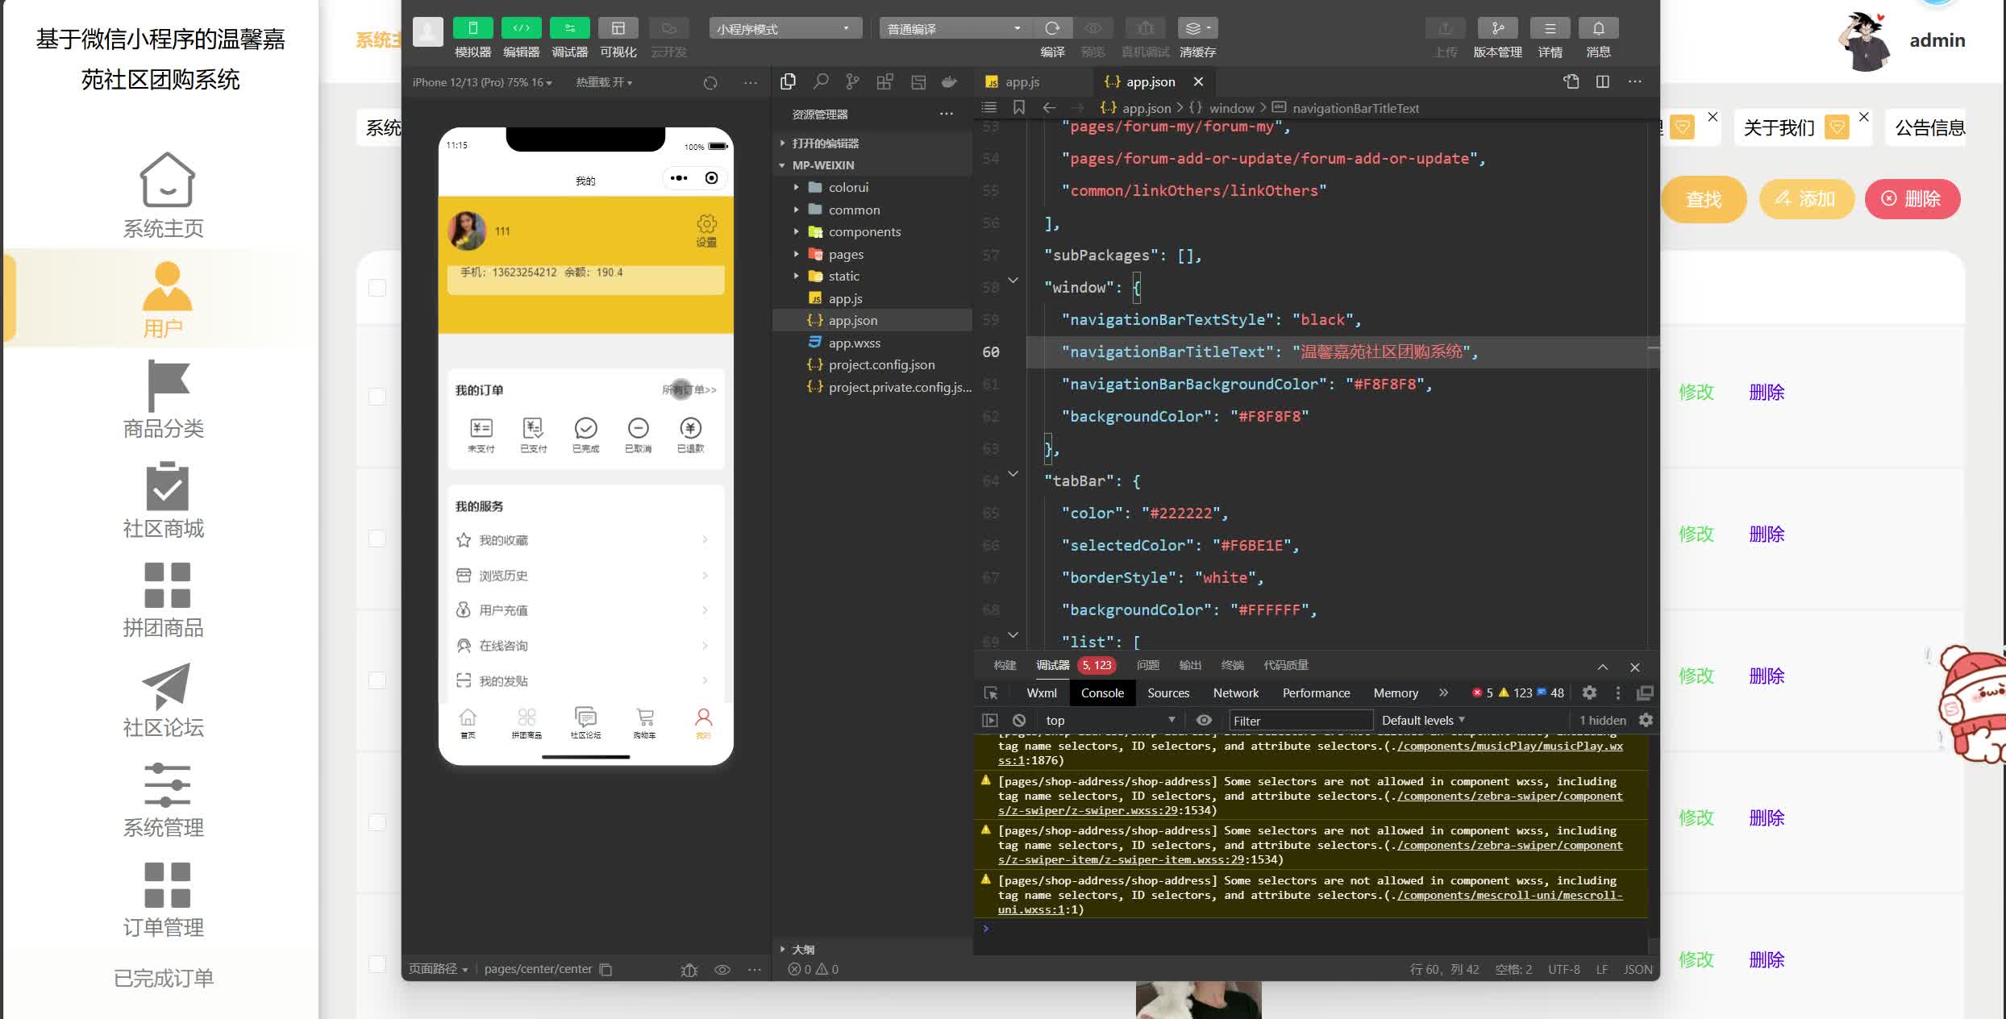Viewport: 2006px width, 1019px height.
Task: Open DevTools settings gear icon
Action: click(1589, 693)
